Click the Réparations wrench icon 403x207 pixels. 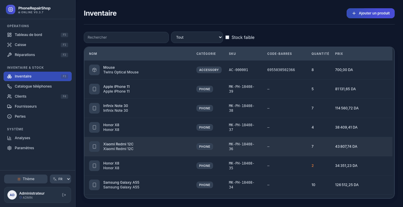(9, 55)
